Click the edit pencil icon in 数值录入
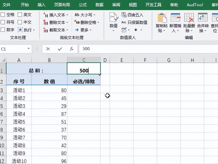 124,30
